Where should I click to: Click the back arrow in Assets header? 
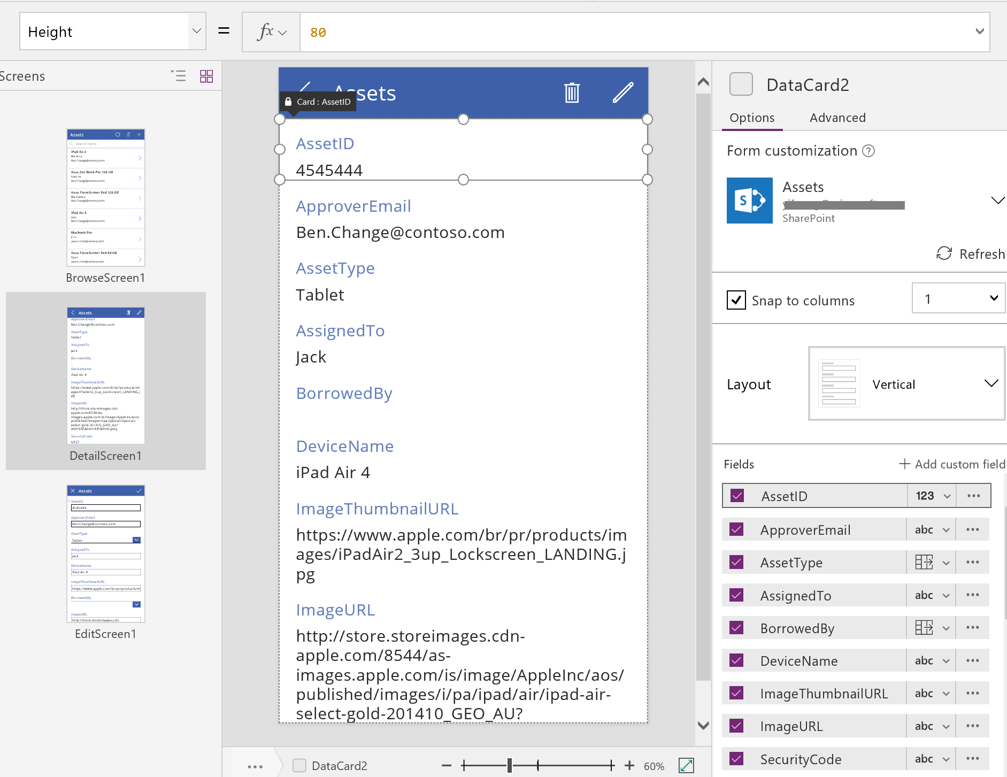tap(305, 87)
